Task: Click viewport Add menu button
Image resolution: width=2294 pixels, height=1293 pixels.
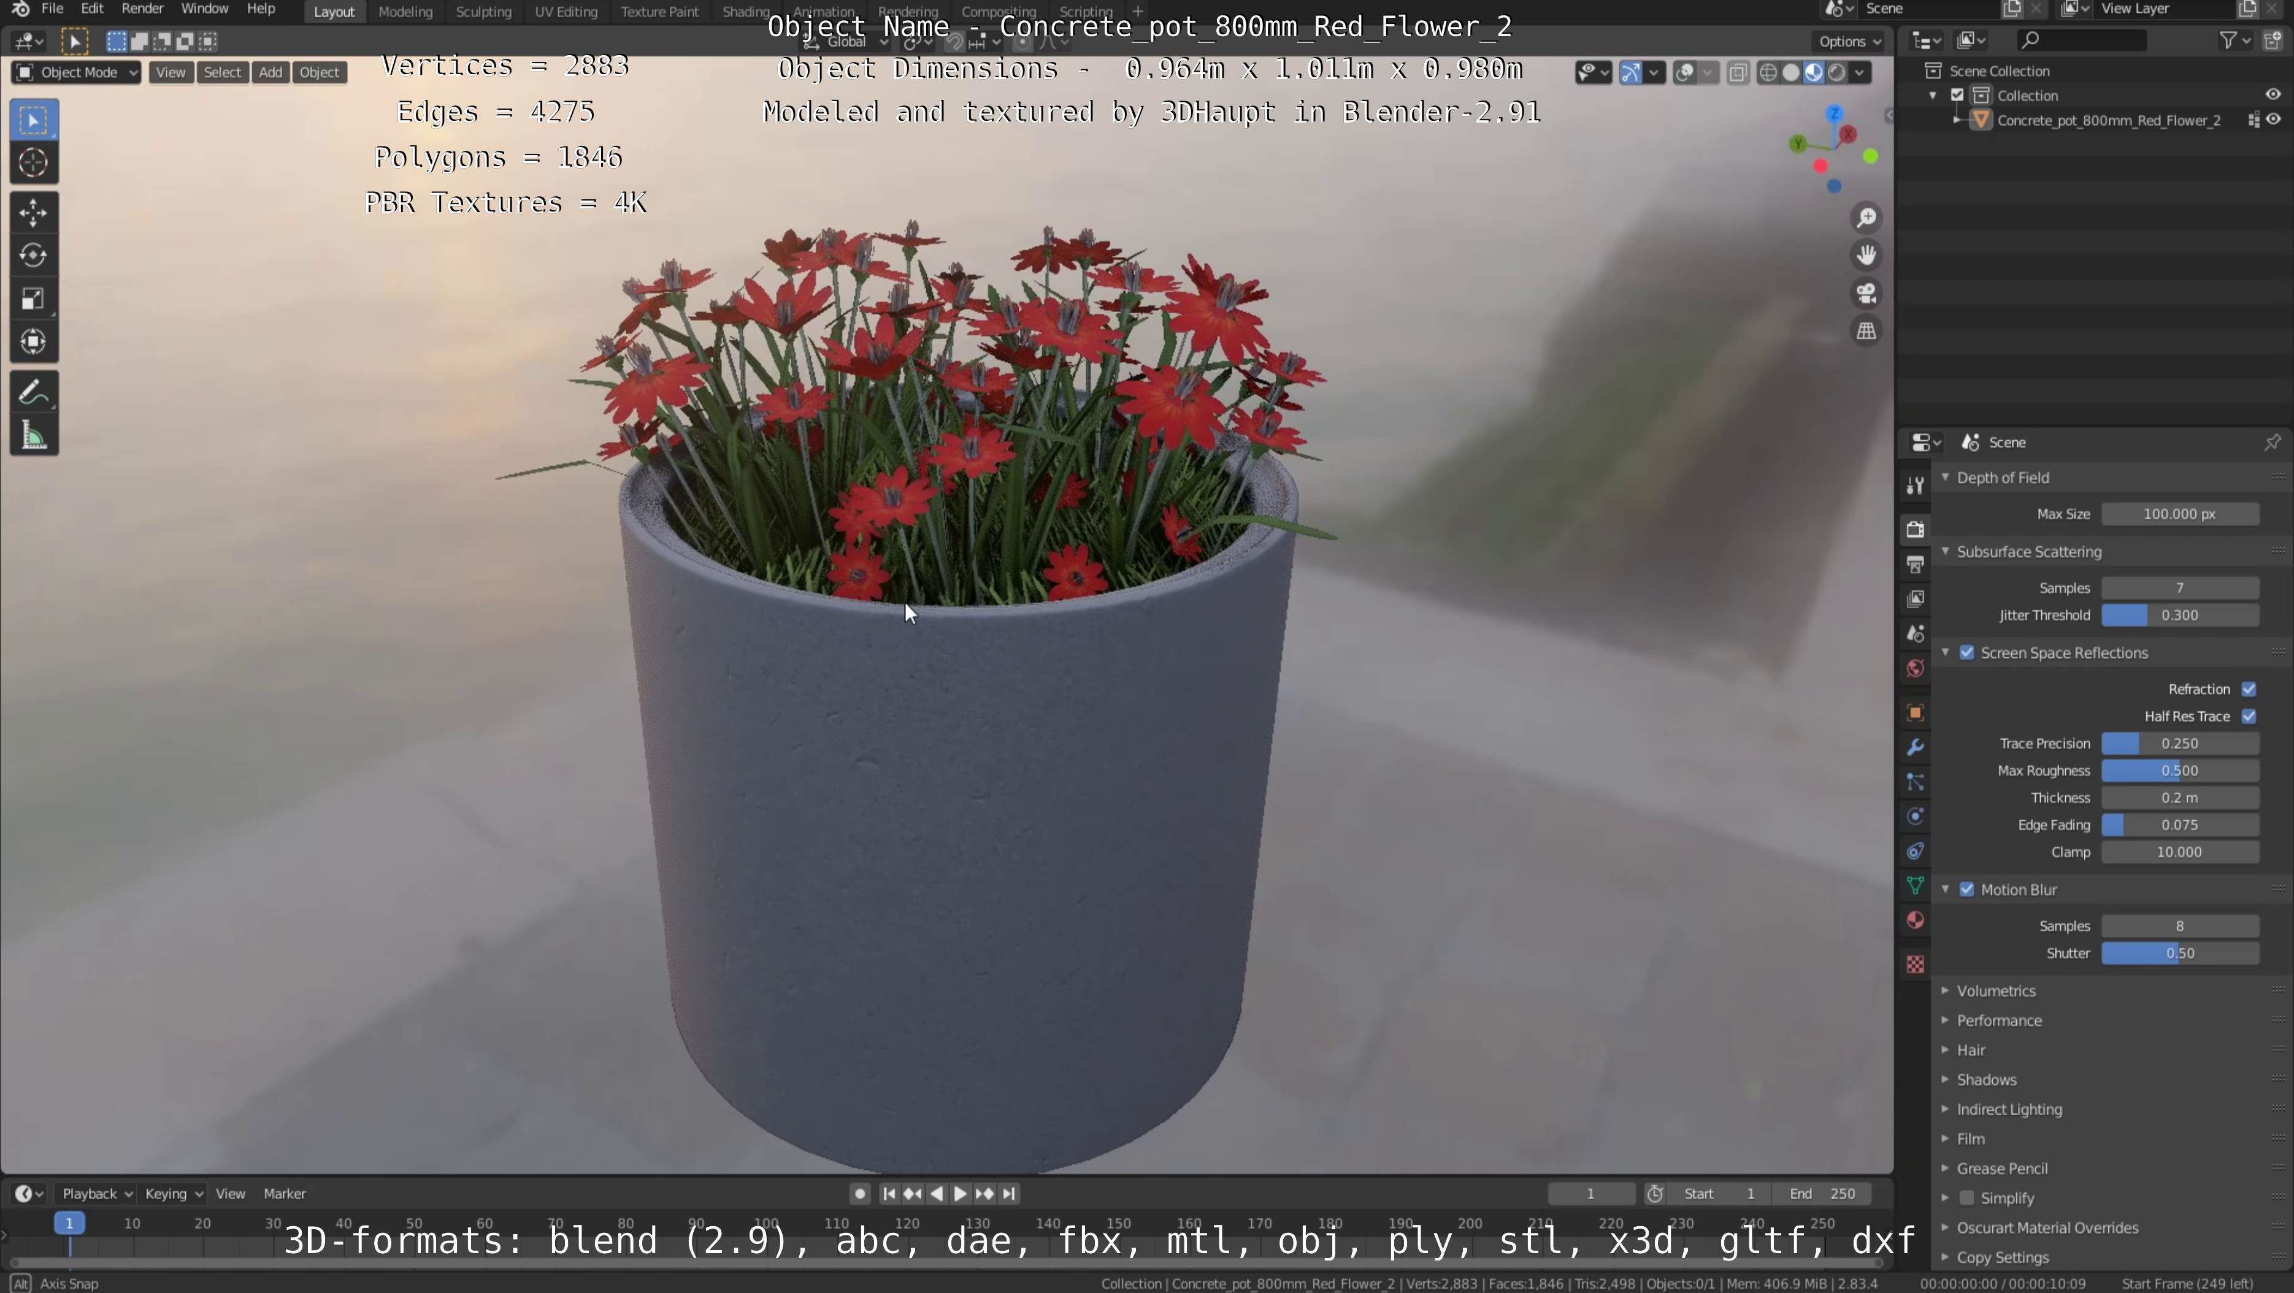Action: click(270, 73)
